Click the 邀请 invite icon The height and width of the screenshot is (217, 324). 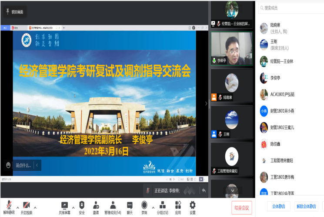(96, 205)
